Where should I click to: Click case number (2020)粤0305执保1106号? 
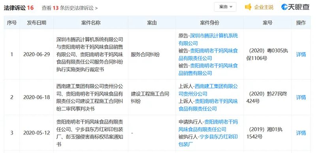(x=267, y=55)
